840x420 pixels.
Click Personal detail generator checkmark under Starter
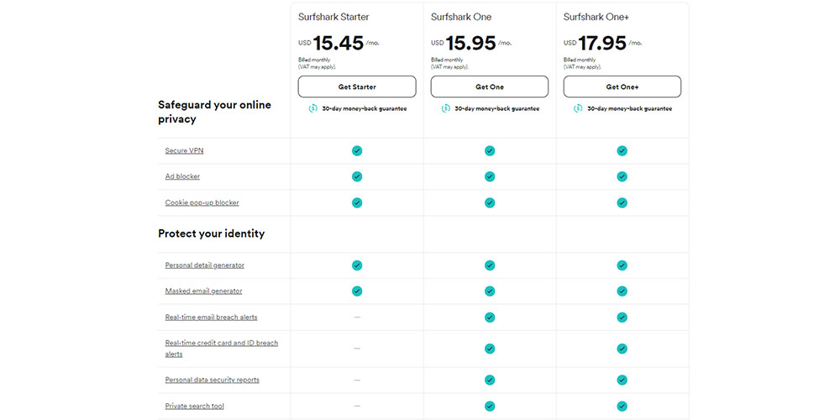(x=357, y=265)
